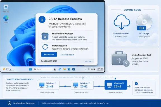Click the battery tray icon
Viewport: 161px width, 107px height.
[94, 69]
